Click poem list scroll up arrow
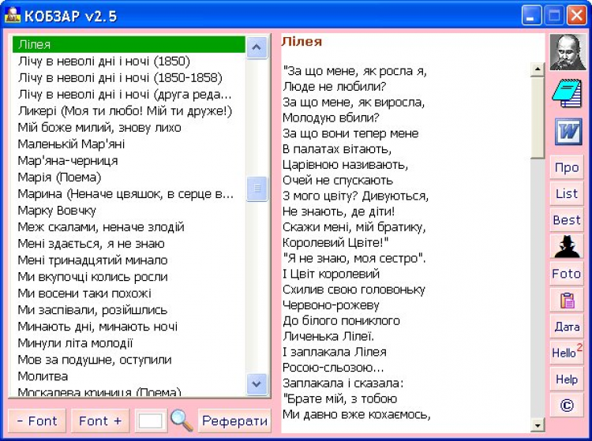 (x=257, y=47)
